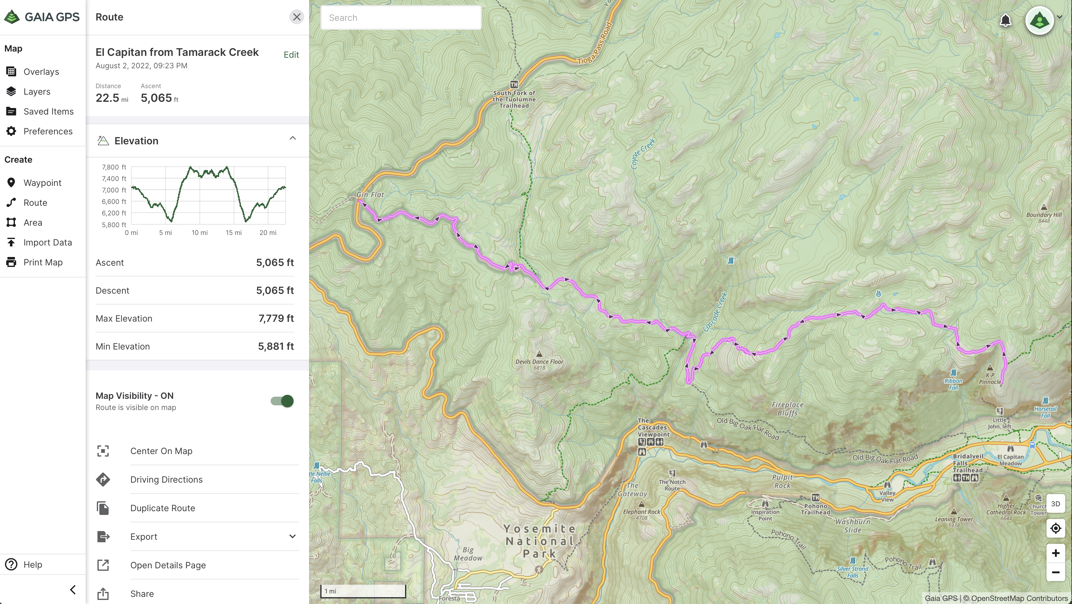Zoom out on the map
This screenshot has width=1072, height=604.
click(x=1055, y=572)
